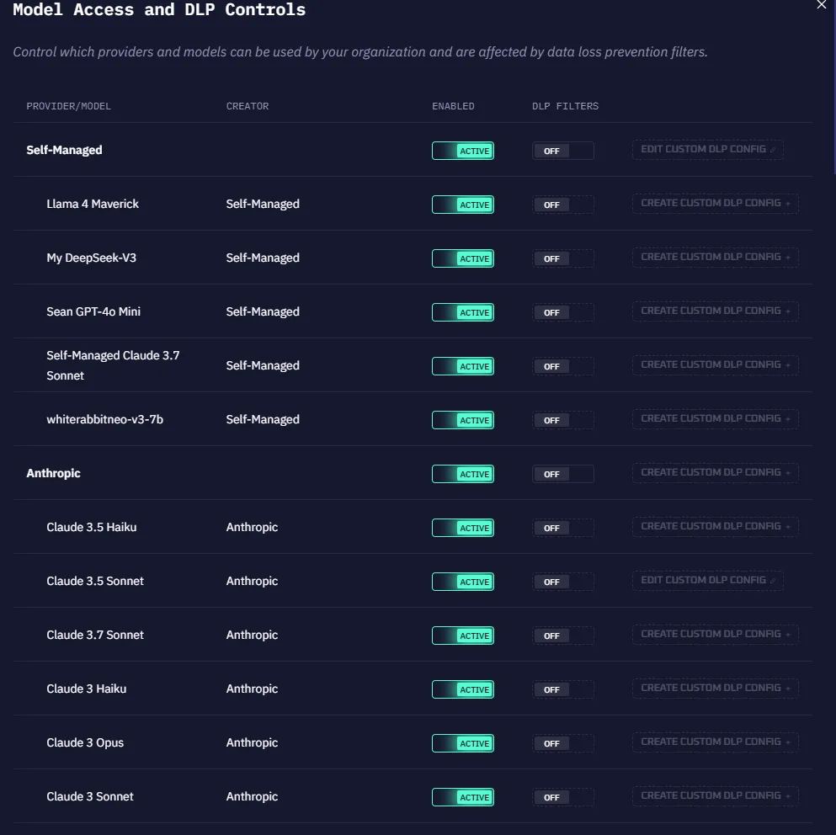The image size is (836, 835).
Task: Create custom DLP config for Llama 4 Maverick
Action: [716, 204]
